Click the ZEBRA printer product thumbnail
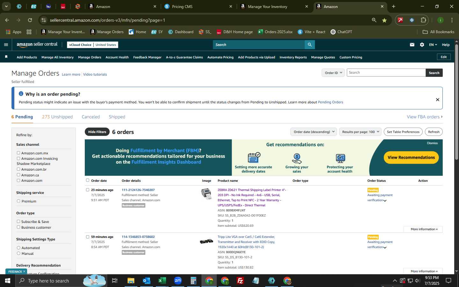The width and height of the screenshot is (459, 287). (207, 194)
